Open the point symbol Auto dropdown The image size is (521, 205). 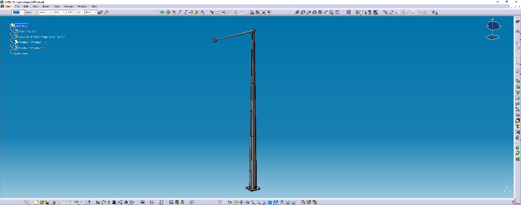71,12
